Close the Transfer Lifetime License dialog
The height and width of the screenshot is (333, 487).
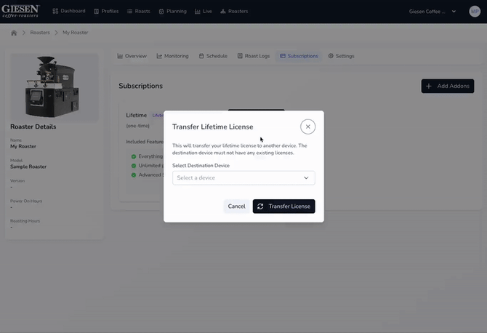[x=307, y=127]
